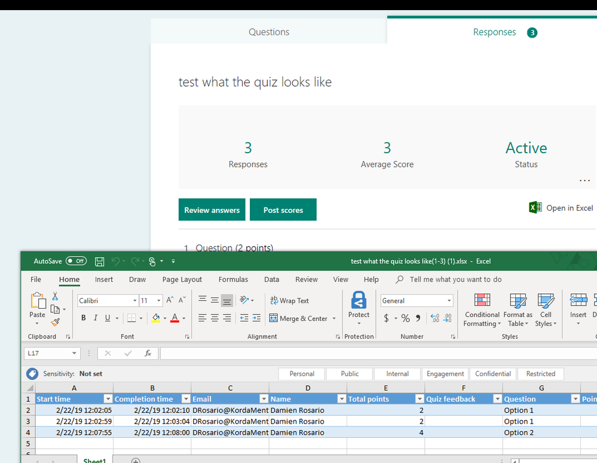This screenshot has width=597, height=463.
Task: Click Merge & Center
Action: (x=299, y=318)
